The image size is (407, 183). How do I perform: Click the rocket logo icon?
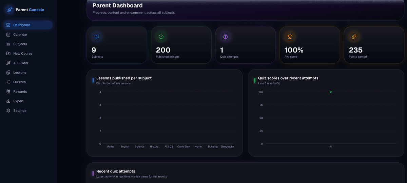pyautogui.click(x=9, y=10)
